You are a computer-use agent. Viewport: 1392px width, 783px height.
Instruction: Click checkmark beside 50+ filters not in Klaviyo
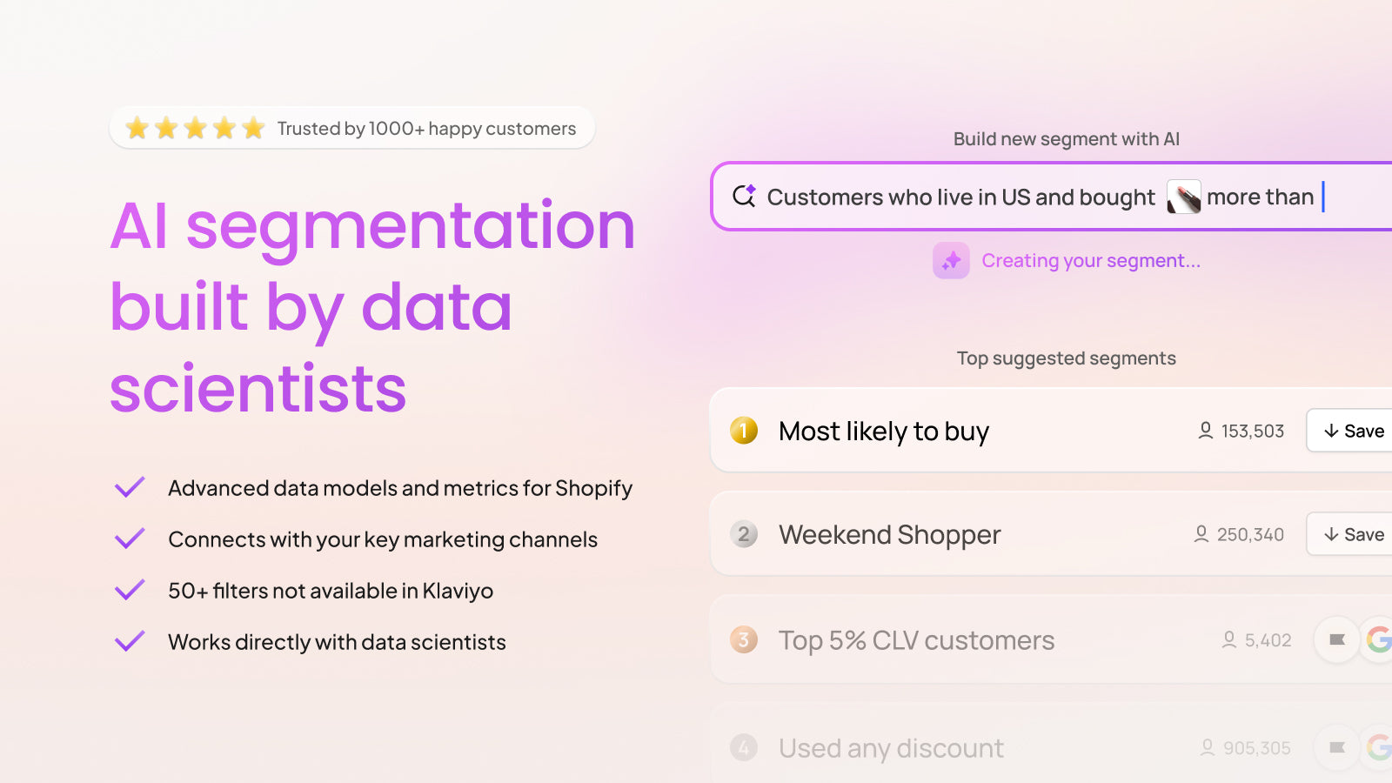pos(130,591)
